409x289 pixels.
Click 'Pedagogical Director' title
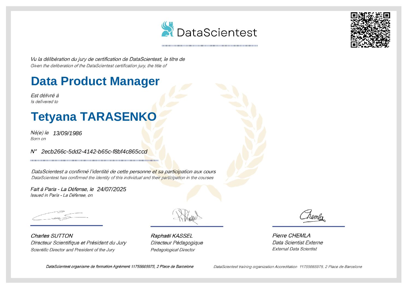point(173,250)
